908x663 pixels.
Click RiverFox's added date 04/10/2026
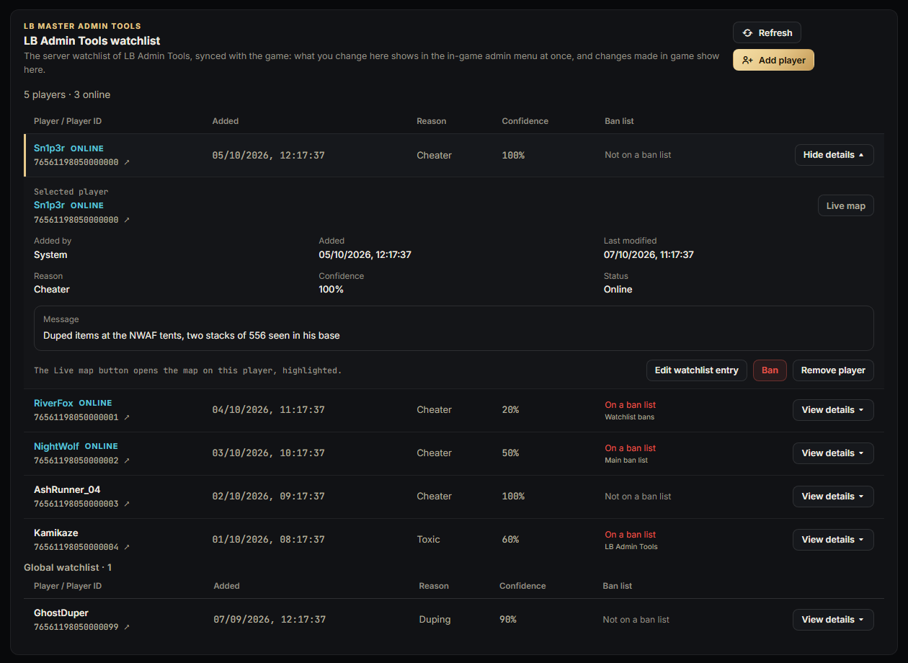point(269,410)
